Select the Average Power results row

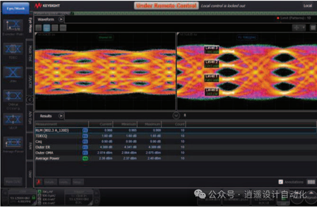tap(176, 158)
